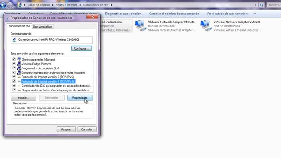Click the back navigation arrow
Viewport: 281px width, 158px height.
[x=3, y=5]
